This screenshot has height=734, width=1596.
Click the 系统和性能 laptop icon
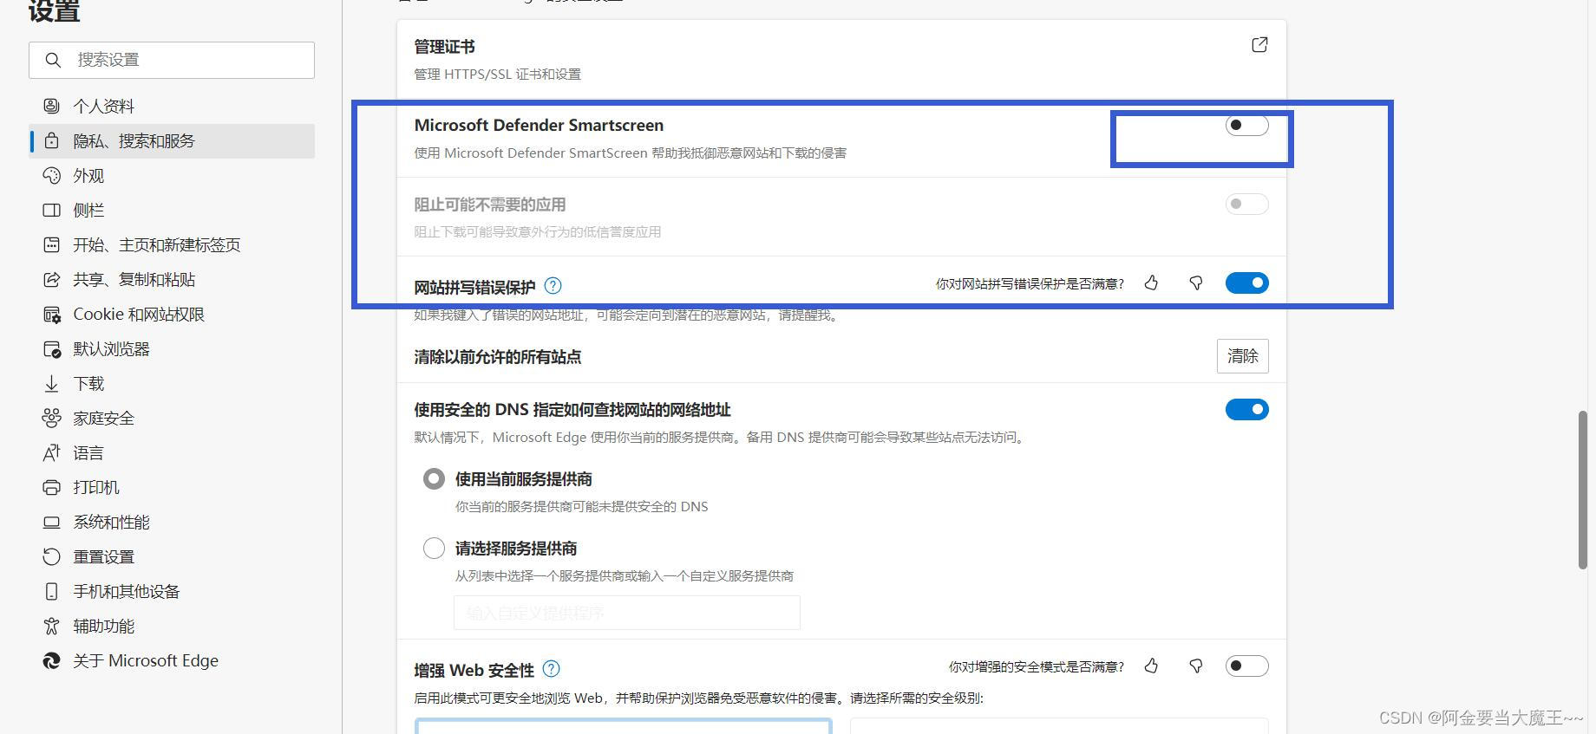point(51,522)
